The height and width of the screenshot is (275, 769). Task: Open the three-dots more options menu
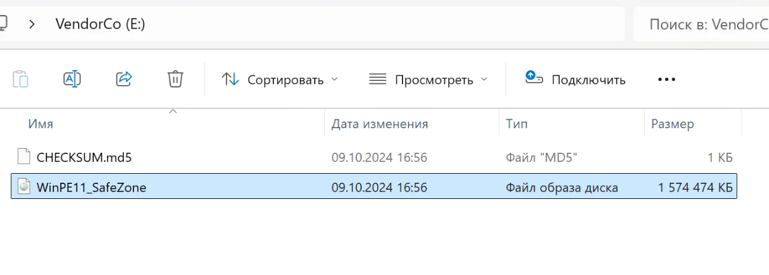(x=667, y=80)
